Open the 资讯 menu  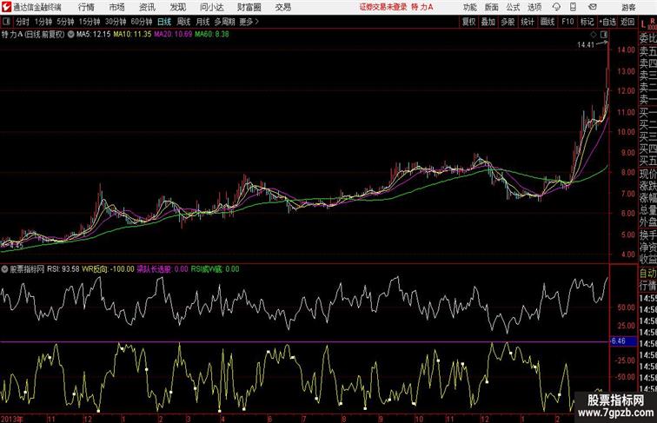tap(147, 7)
